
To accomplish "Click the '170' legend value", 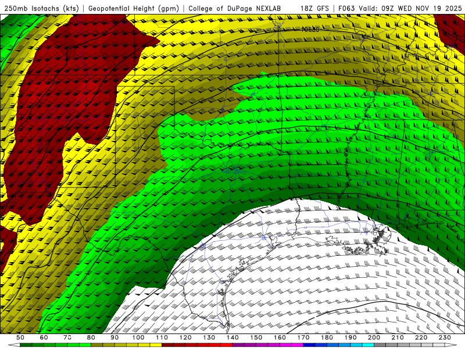I will click(x=303, y=338).
